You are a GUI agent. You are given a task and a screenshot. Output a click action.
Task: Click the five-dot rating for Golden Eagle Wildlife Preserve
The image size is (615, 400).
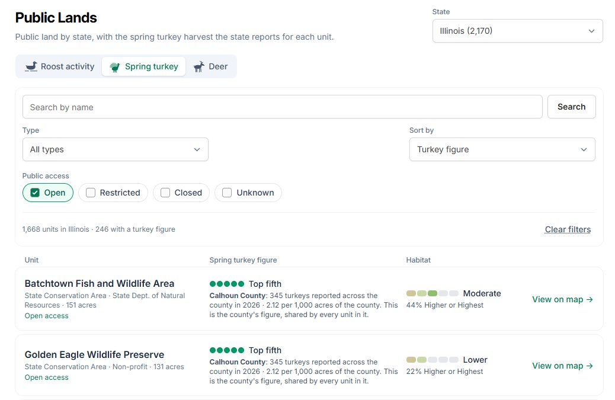click(x=227, y=350)
